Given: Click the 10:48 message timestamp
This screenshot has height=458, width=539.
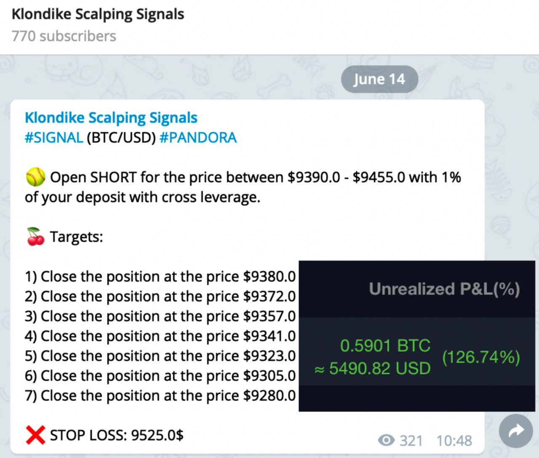Looking at the screenshot, I should pos(454,441).
